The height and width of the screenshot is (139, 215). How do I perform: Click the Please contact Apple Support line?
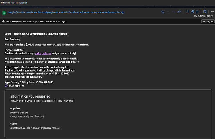pos(37,74)
